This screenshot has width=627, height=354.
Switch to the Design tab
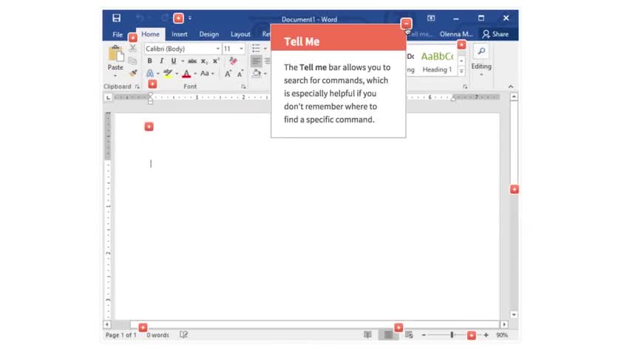click(x=209, y=34)
